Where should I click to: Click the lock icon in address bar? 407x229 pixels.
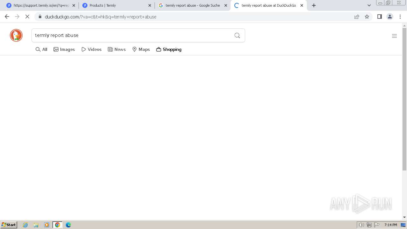[x=40, y=17]
